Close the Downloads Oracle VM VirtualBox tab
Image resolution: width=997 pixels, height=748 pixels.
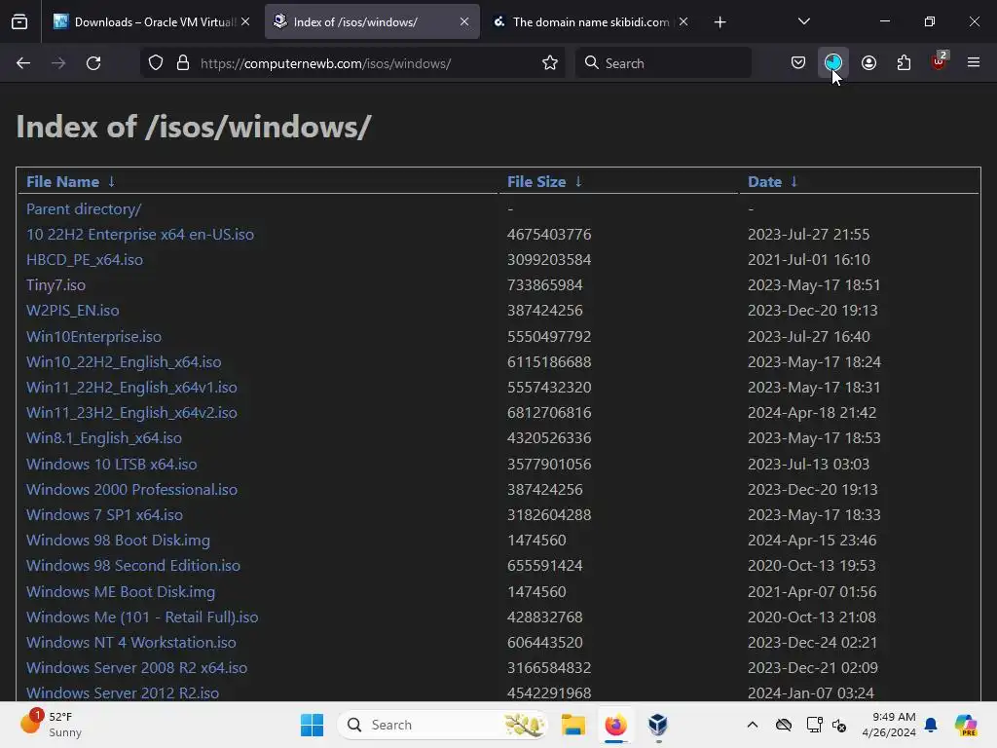point(245,21)
